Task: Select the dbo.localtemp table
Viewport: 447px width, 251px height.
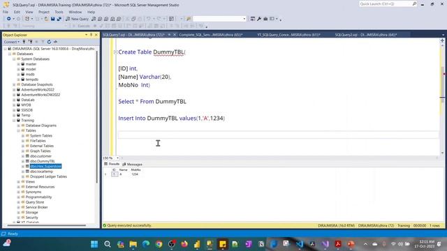Action: point(41,172)
